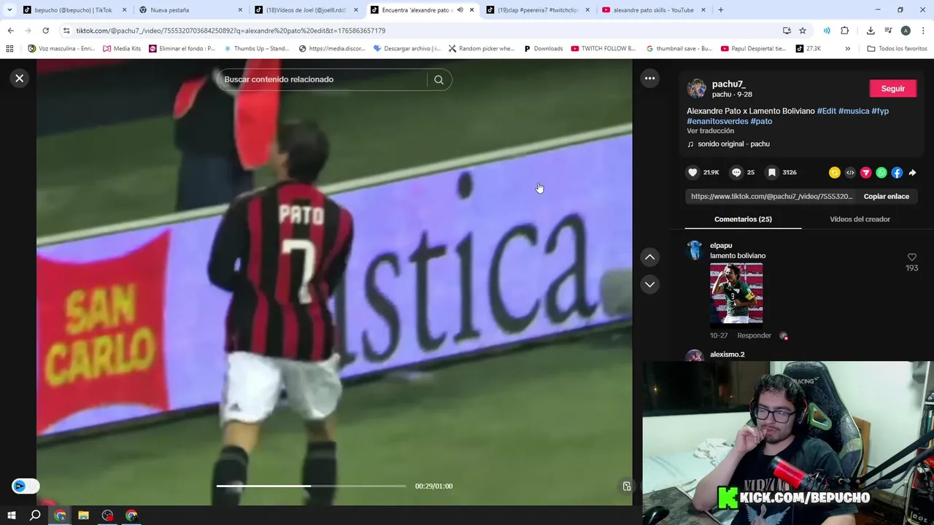Image resolution: width=934 pixels, height=525 pixels.
Task: Open a new browser tab with the plus button
Action: 720,10
